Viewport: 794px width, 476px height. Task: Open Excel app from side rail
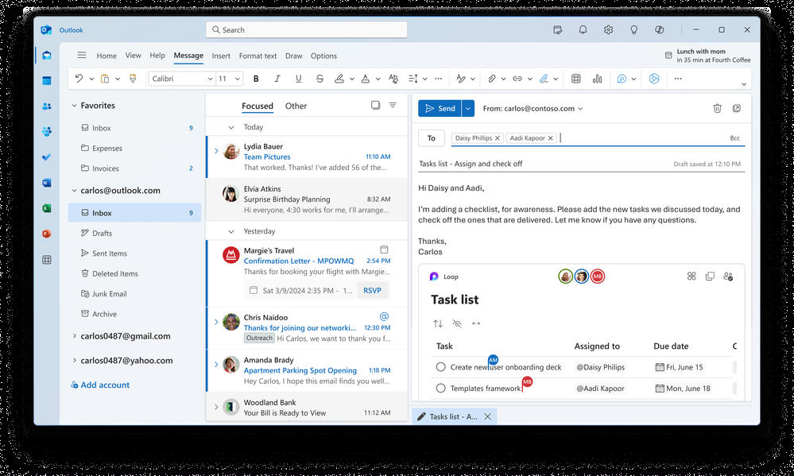coord(47,208)
